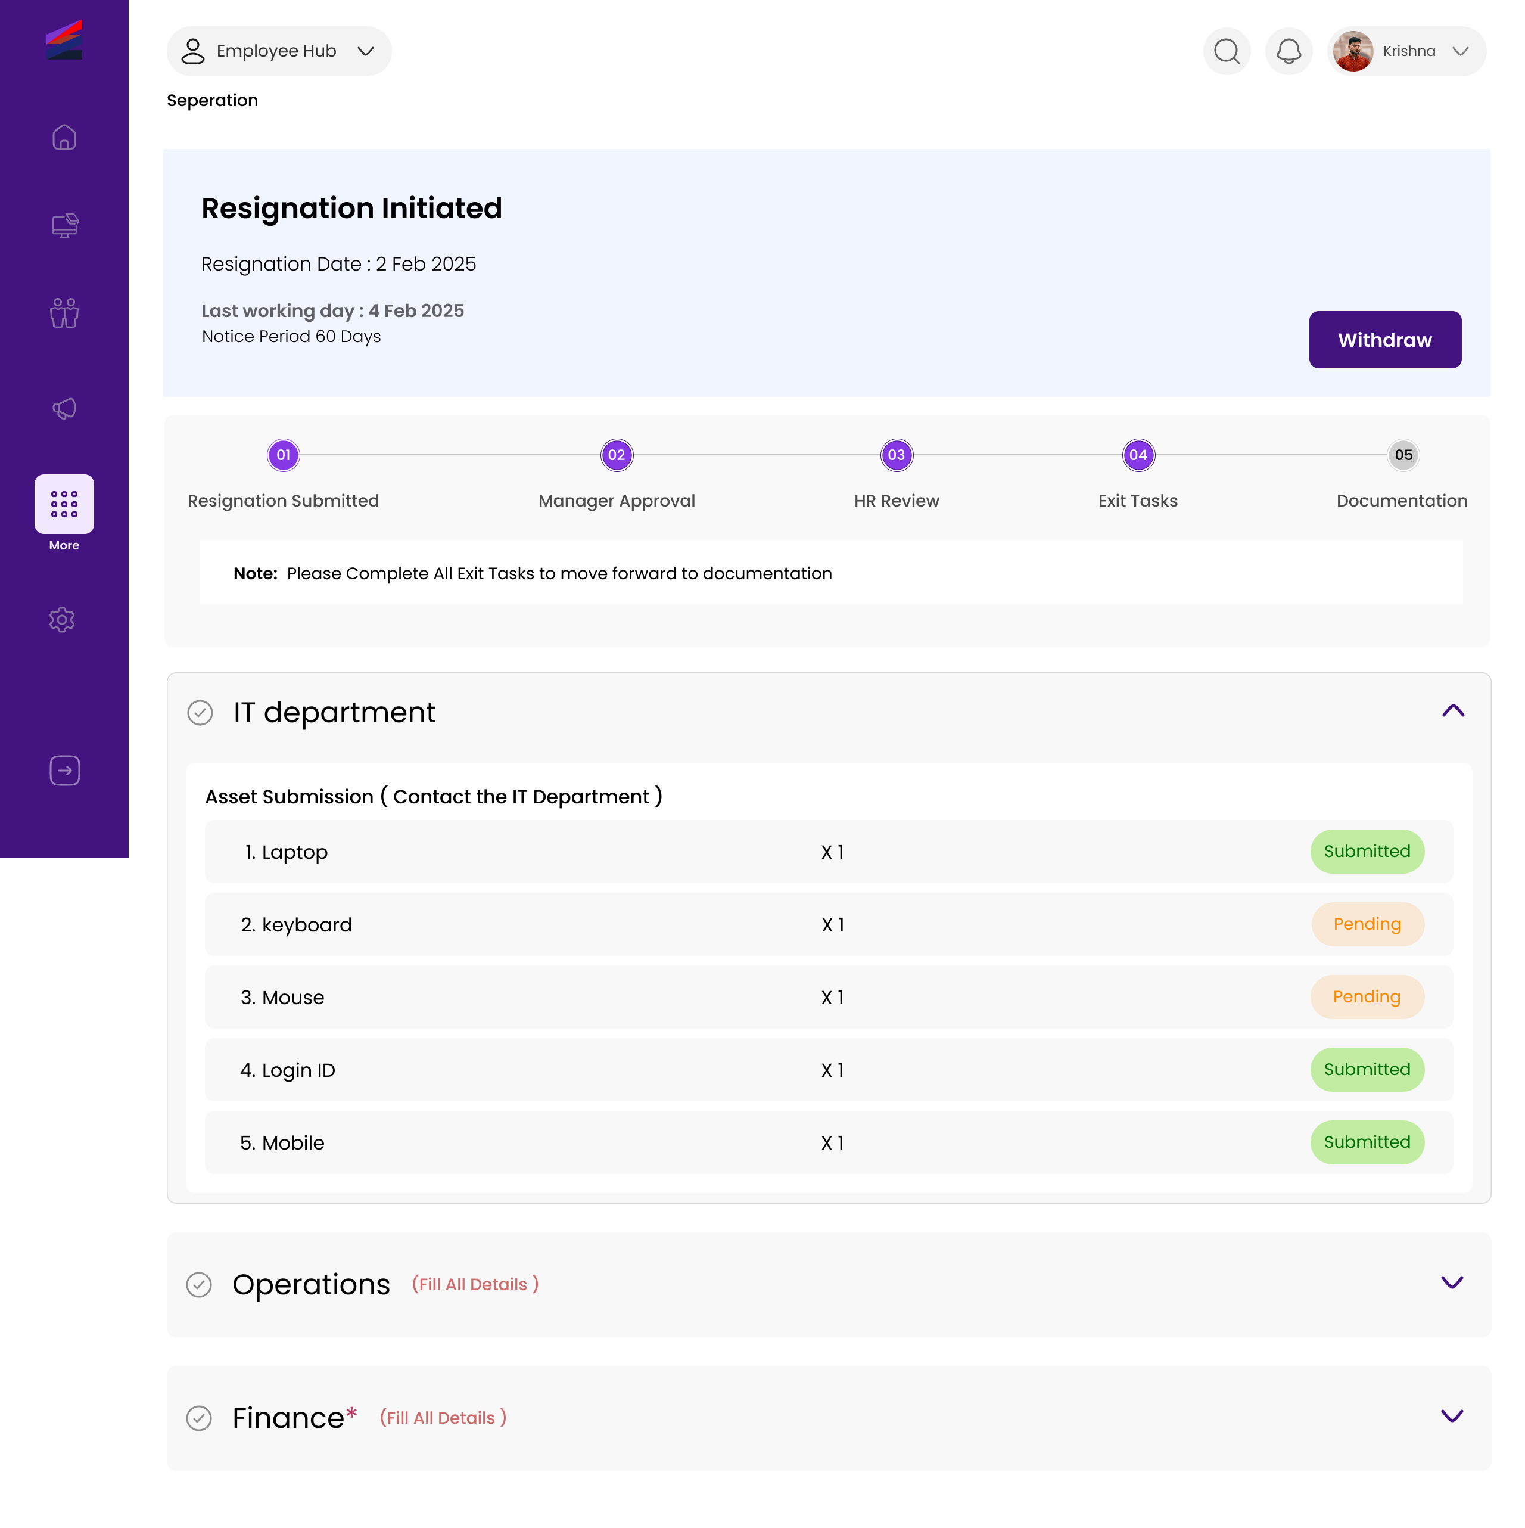The image size is (1525, 1528).
Task: Open the monitor/assets sidebar icon
Action: [64, 226]
